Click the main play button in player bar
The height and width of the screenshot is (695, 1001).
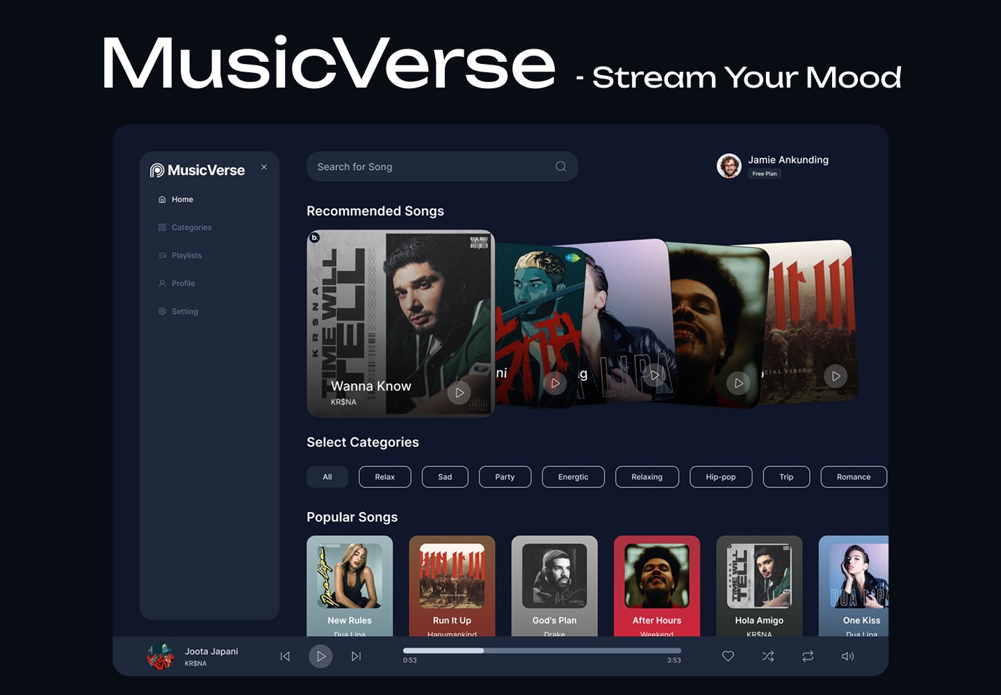click(320, 656)
